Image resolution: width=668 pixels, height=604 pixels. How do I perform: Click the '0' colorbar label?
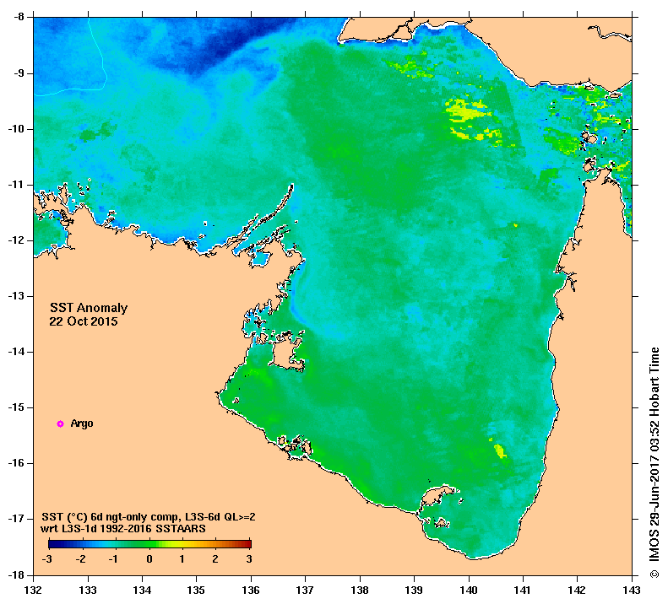pos(149,559)
